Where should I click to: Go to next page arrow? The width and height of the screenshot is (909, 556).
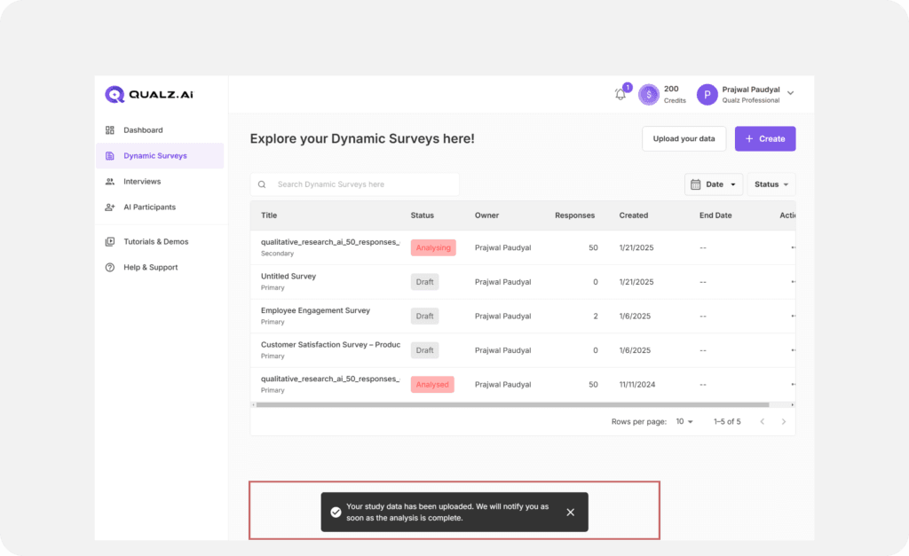click(x=783, y=421)
